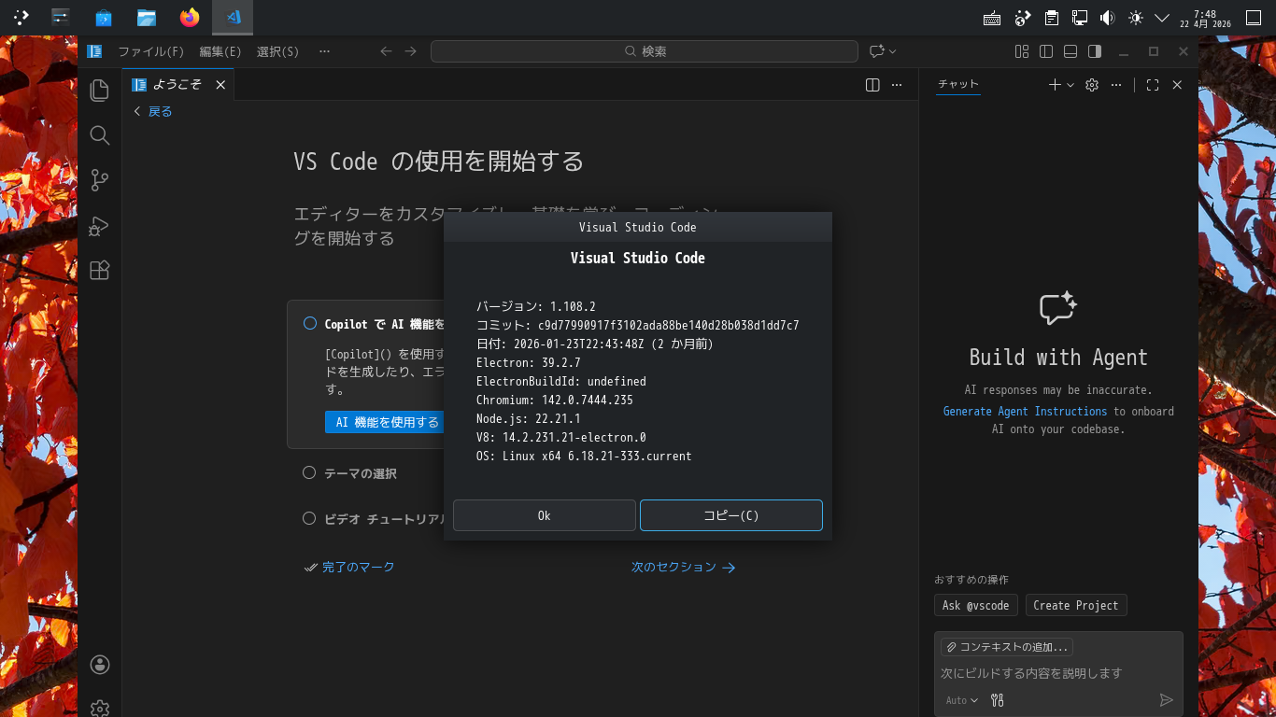Open the Explorer view in activity bar
This screenshot has width=1276, height=717.
click(100, 90)
